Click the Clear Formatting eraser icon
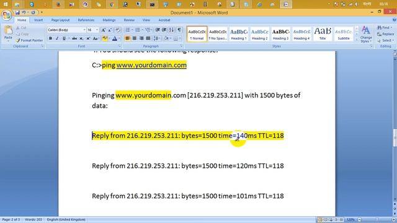The height and width of the screenshot is (223, 397). click(x=117, y=30)
